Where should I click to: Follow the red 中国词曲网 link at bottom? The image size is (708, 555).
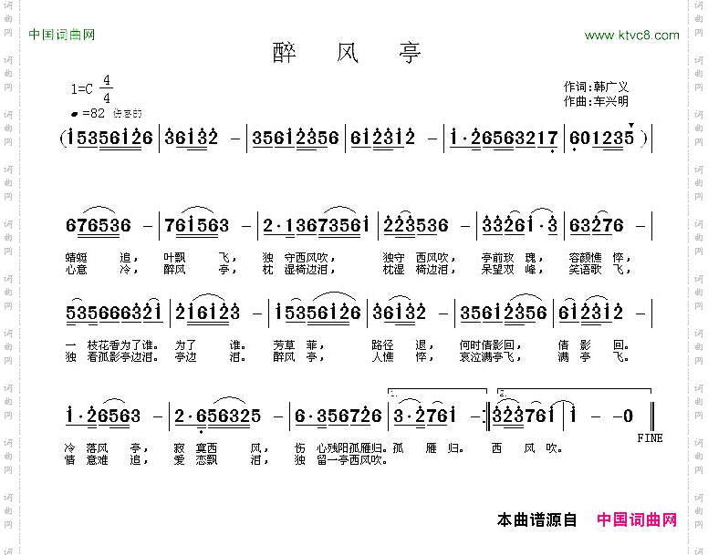636,520
